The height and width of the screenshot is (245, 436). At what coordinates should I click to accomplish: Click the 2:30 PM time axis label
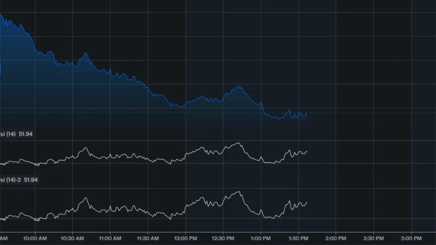click(x=373, y=238)
